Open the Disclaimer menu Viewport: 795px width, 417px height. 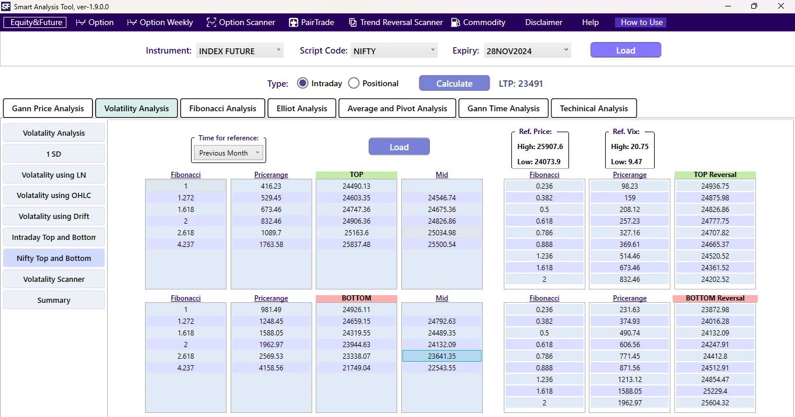(543, 22)
